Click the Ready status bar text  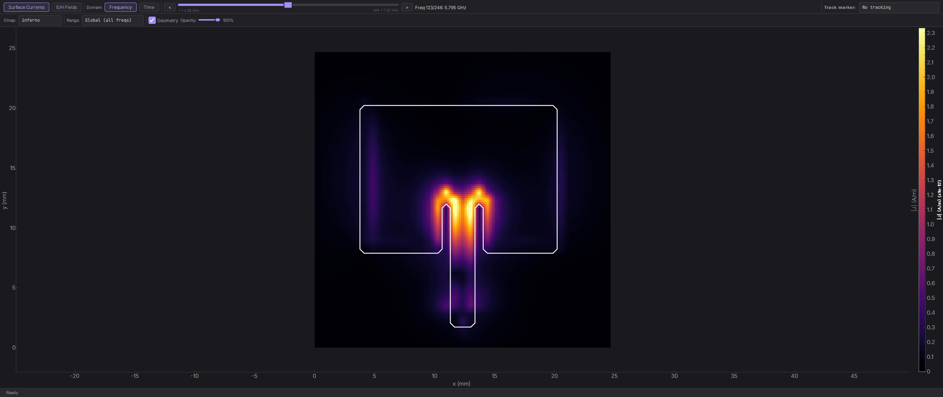[12, 393]
